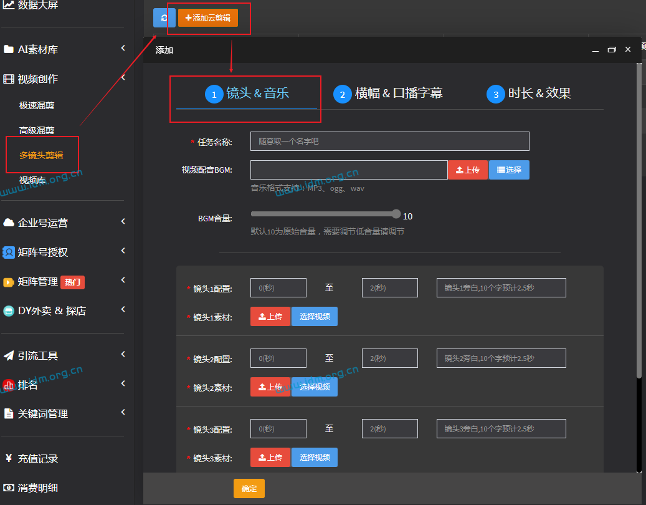
Task: Upload material for 镜头1素材
Action: 270,316
